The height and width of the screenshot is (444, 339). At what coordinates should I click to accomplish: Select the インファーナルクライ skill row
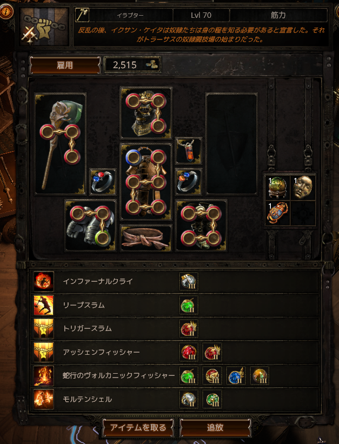[175, 281]
